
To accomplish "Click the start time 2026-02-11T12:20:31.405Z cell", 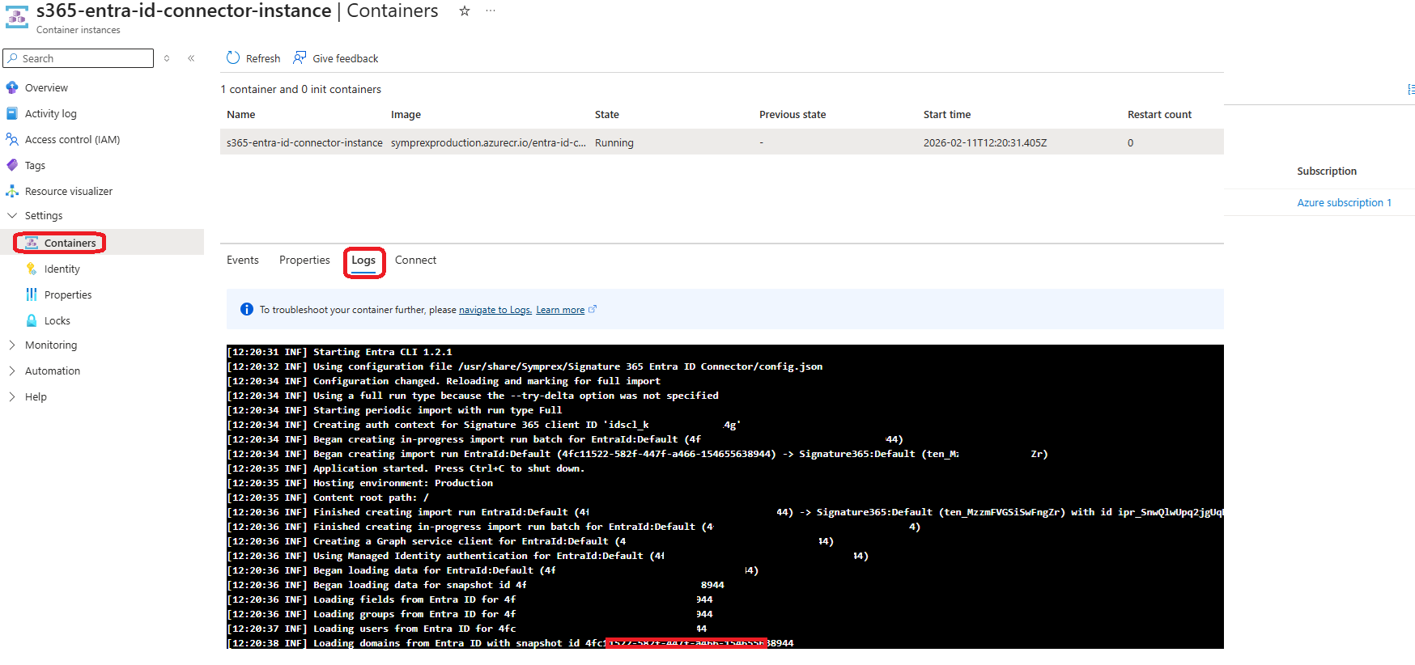I will coord(985,142).
